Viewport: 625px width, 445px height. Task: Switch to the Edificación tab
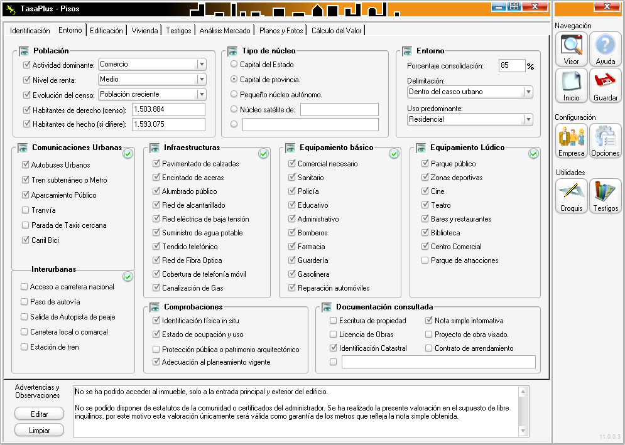tap(106, 30)
